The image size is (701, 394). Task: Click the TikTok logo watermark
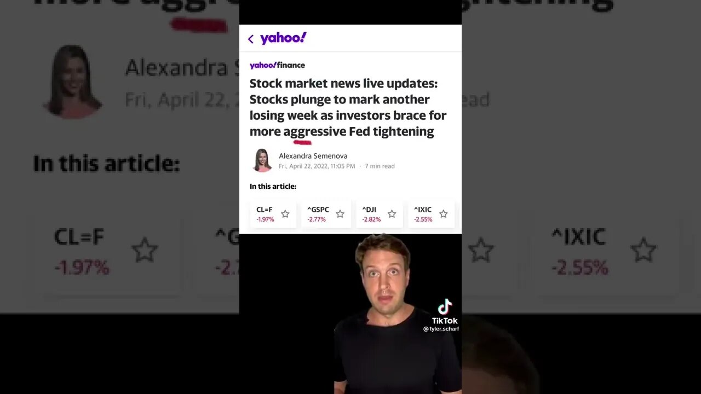pyautogui.click(x=445, y=311)
